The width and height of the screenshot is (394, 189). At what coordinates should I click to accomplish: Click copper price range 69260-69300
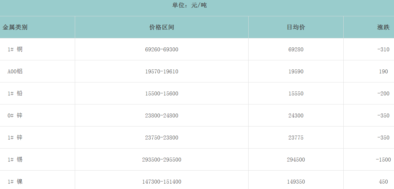point(162,50)
